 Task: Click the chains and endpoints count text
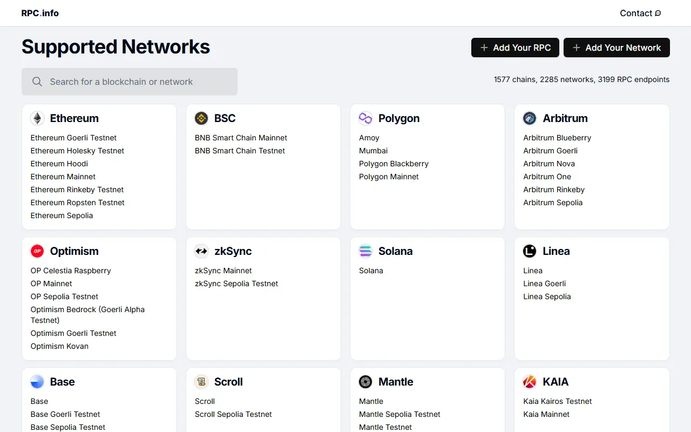click(581, 79)
